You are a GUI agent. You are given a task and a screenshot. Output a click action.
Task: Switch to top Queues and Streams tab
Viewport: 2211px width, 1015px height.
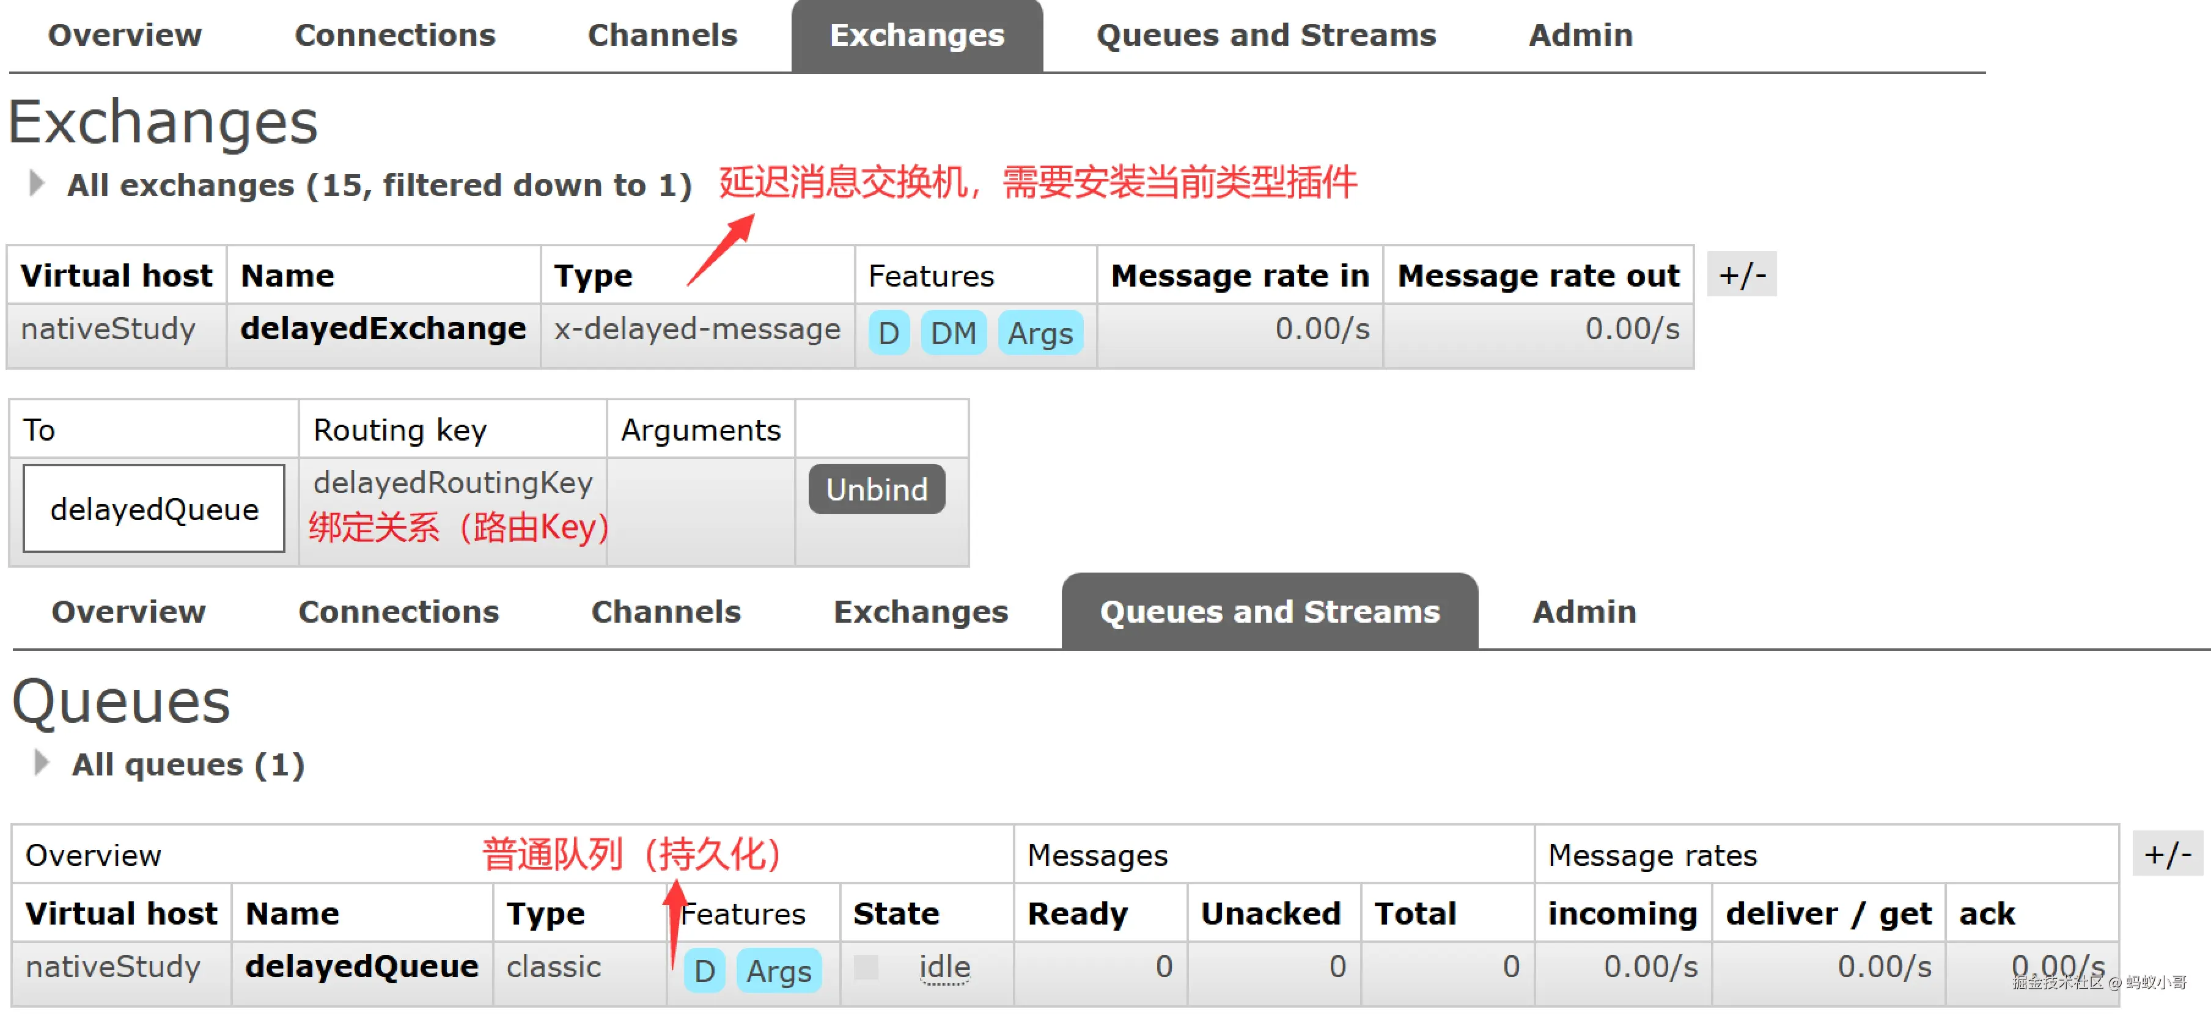[1265, 35]
